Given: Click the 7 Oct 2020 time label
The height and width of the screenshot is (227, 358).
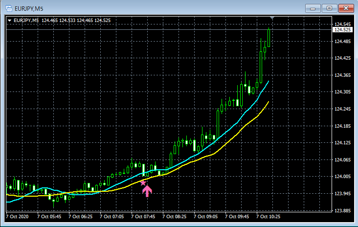Looking at the screenshot, I should [17, 217].
